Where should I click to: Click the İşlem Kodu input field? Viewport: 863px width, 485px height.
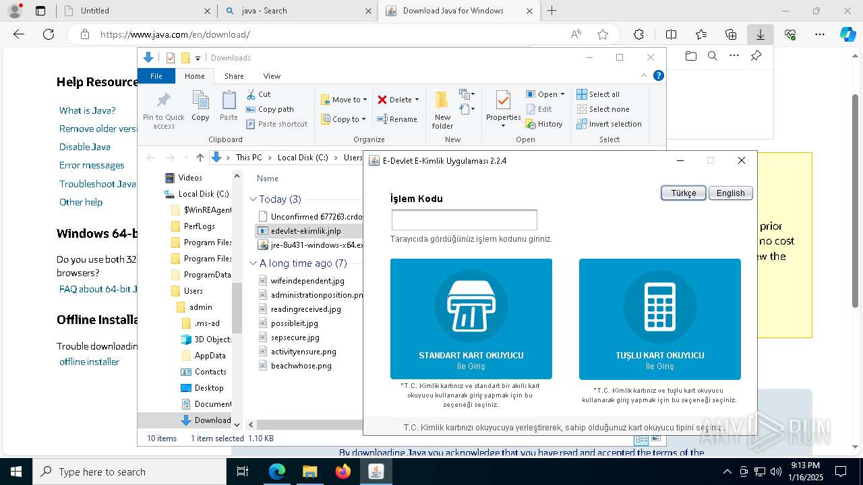(x=464, y=220)
